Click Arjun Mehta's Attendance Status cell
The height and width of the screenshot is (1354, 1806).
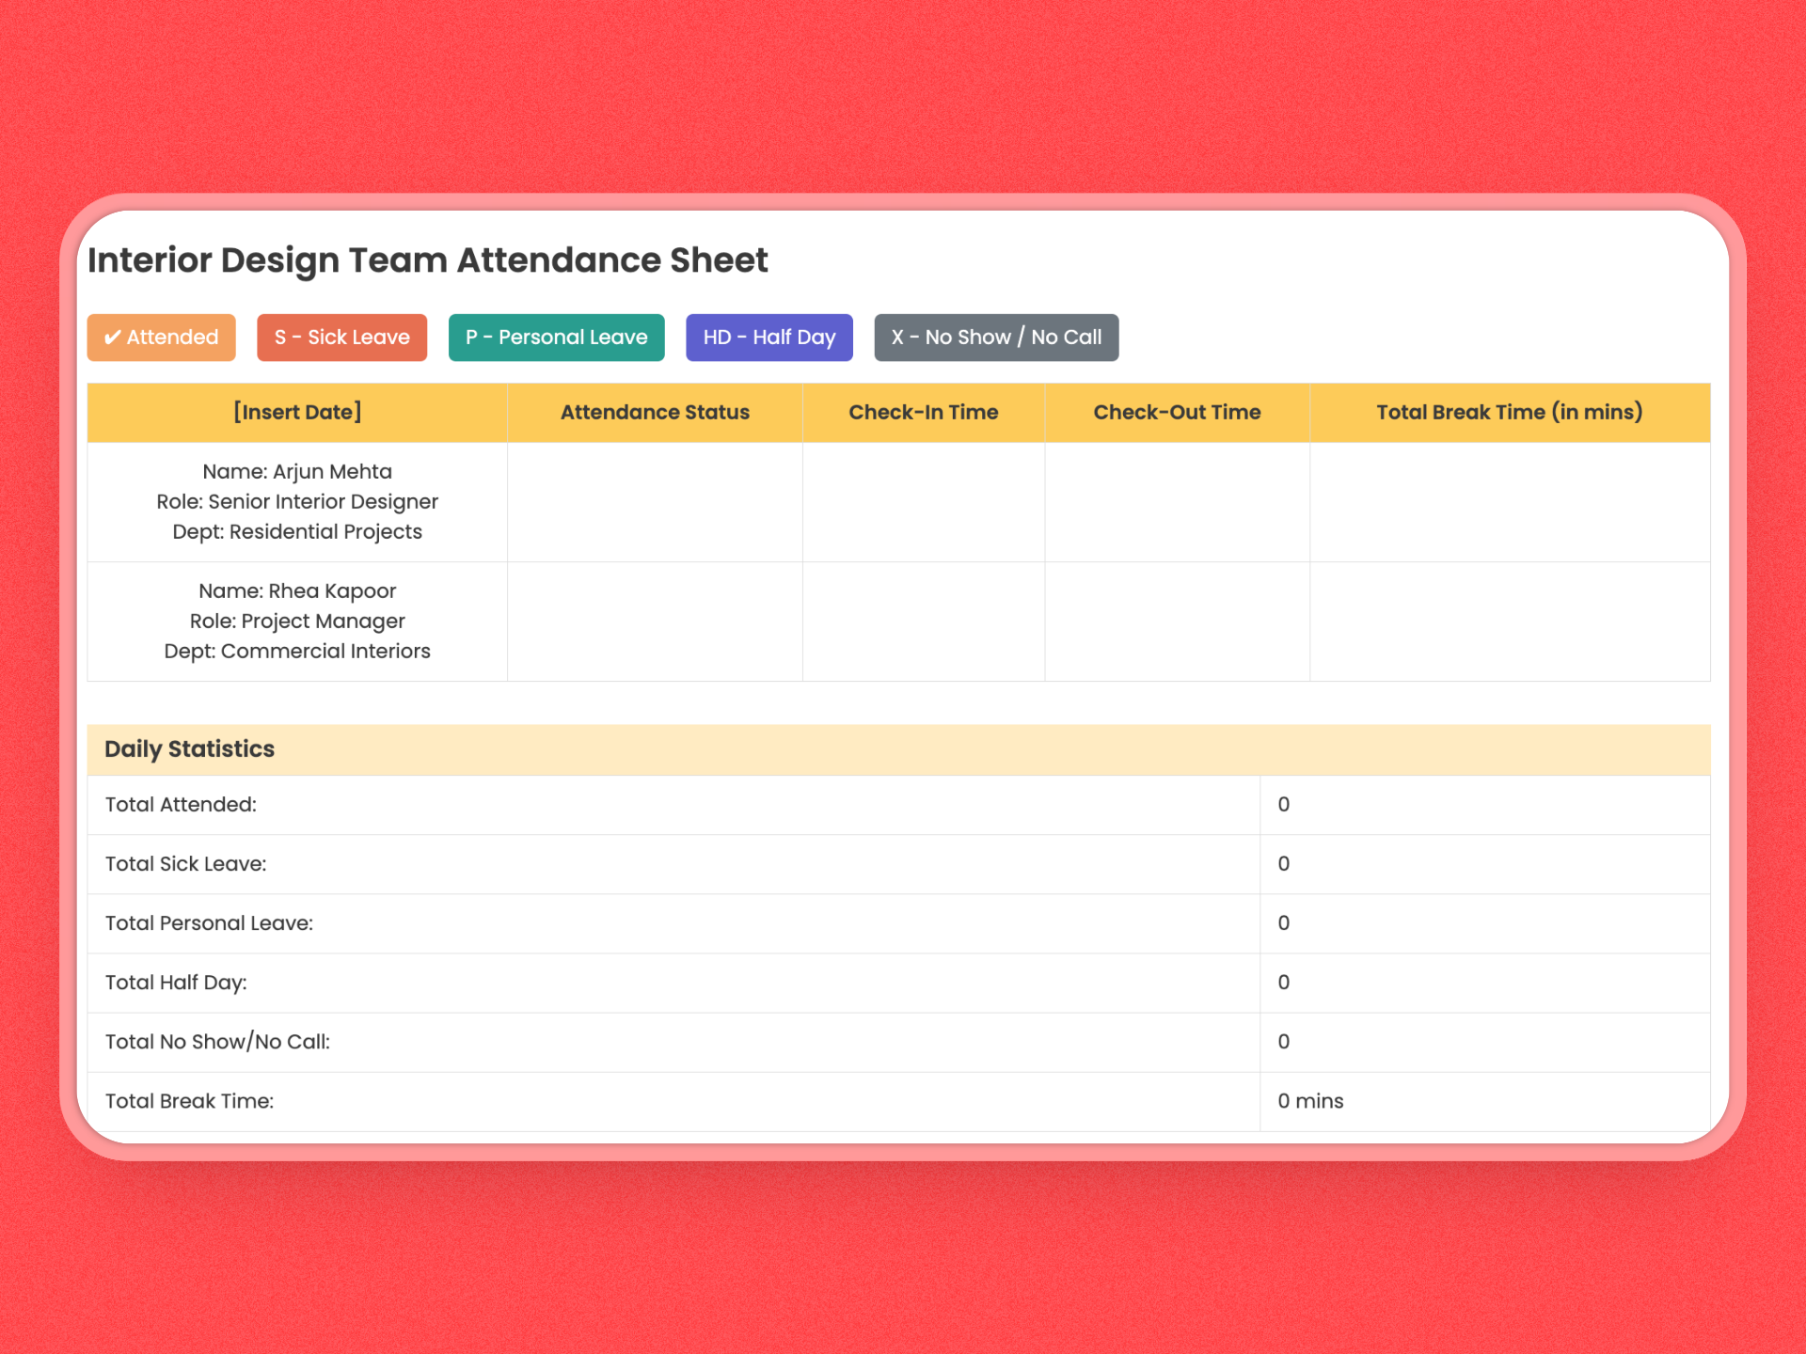coord(655,502)
